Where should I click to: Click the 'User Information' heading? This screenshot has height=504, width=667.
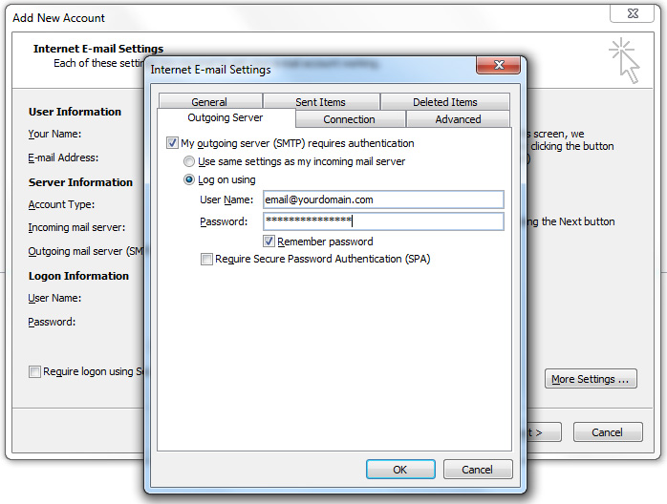tap(75, 112)
